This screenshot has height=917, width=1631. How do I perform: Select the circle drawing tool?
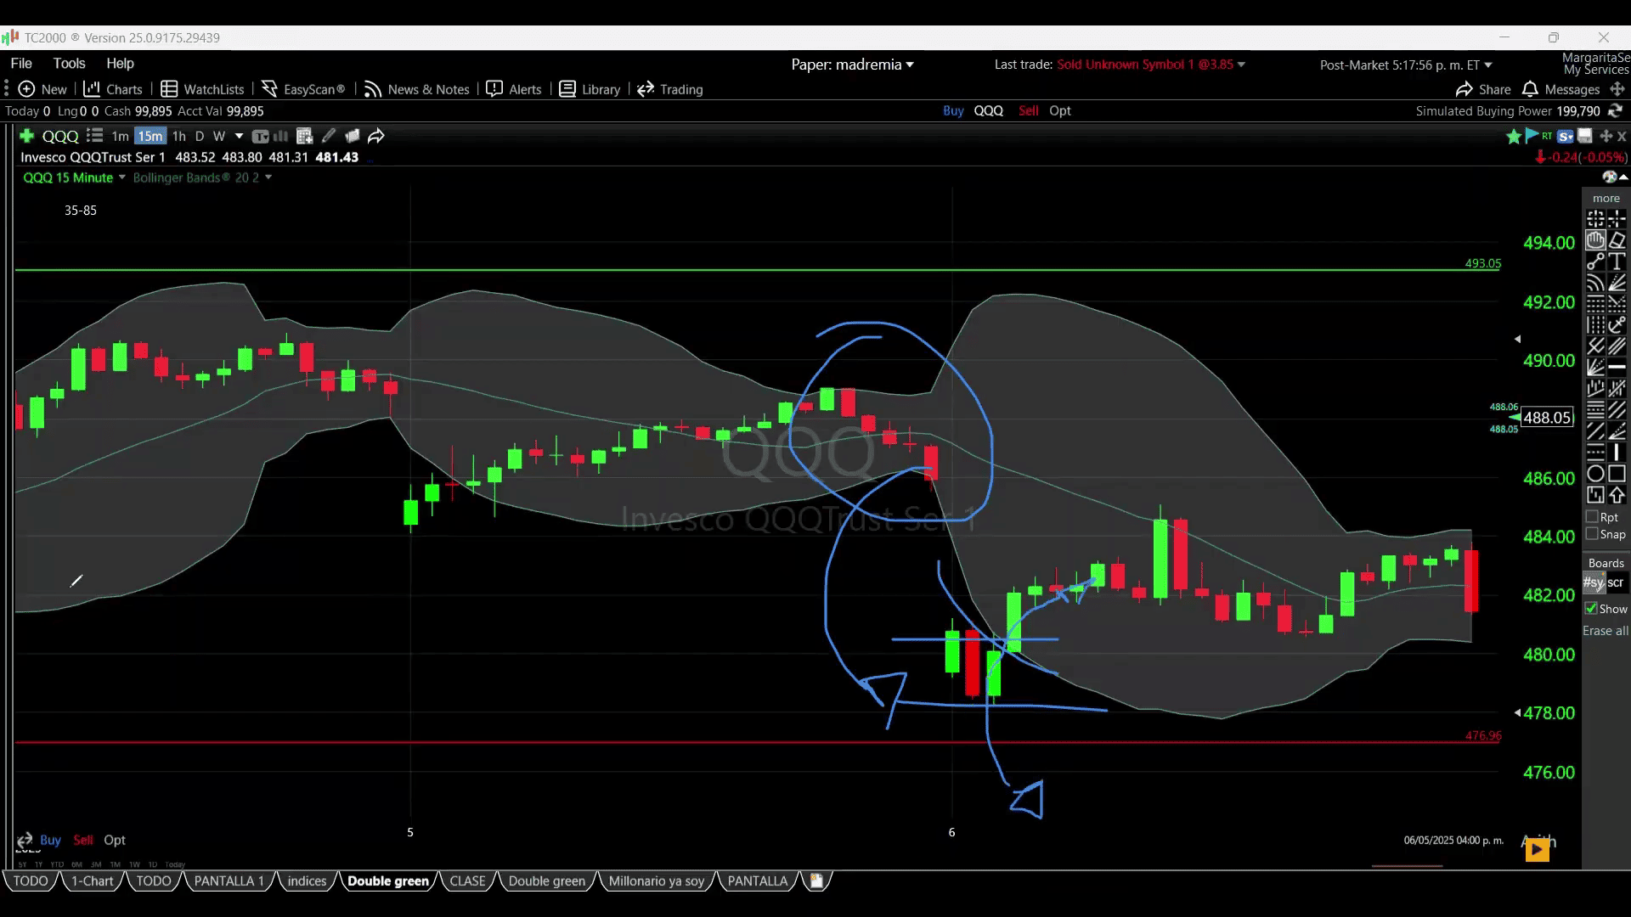coord(1595,474)
